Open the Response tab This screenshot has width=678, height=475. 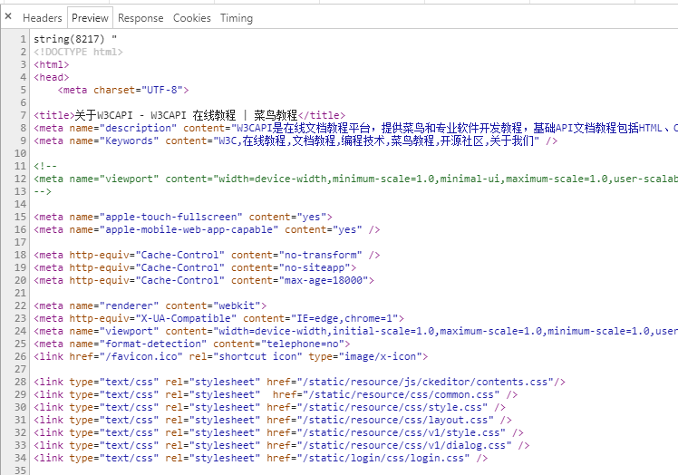point(140,18)
